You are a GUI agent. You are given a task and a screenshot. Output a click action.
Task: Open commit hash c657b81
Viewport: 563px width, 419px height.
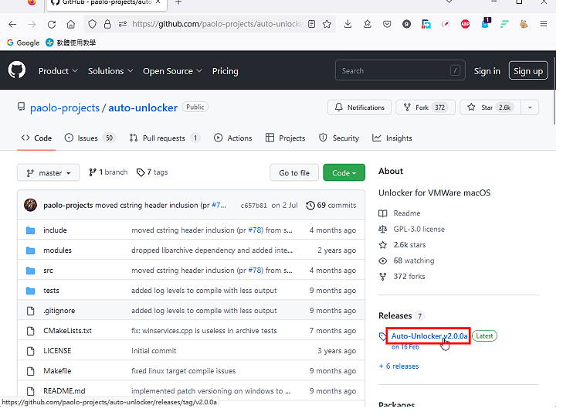click(253, 206)
